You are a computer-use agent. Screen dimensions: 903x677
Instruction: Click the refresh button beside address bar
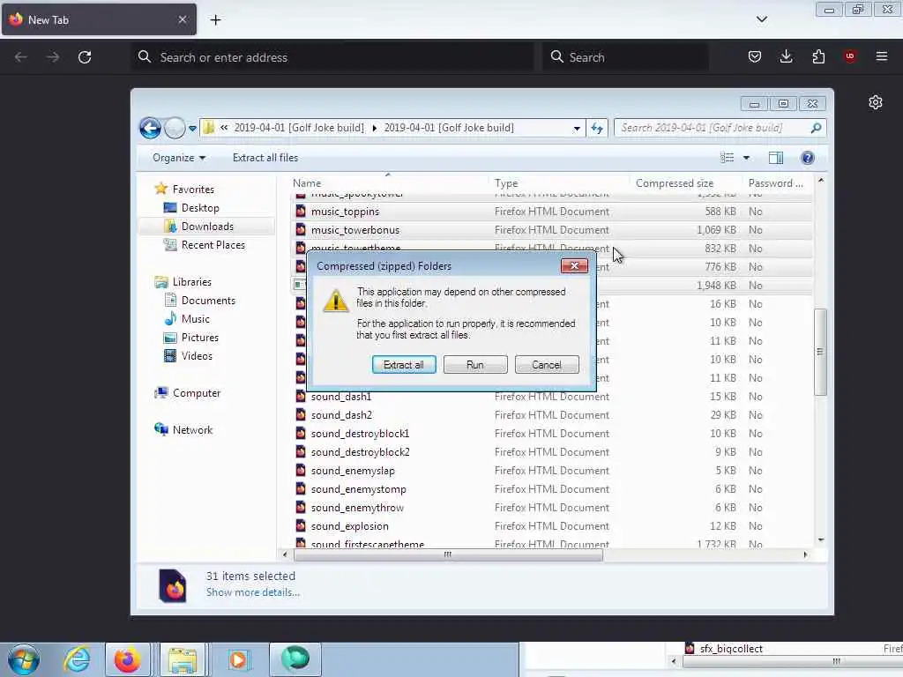coord(597,129)
